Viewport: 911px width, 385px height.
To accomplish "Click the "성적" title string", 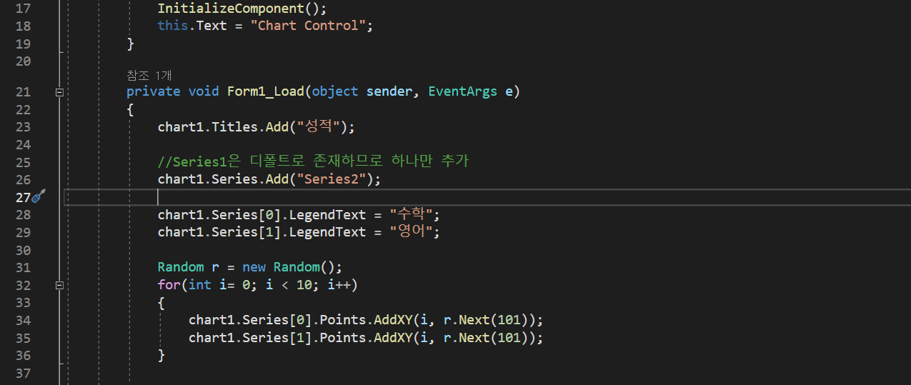I will point(319,126).
